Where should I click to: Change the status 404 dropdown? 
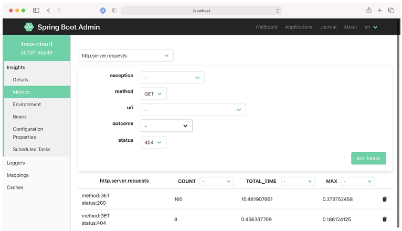(x=153, y=142)
